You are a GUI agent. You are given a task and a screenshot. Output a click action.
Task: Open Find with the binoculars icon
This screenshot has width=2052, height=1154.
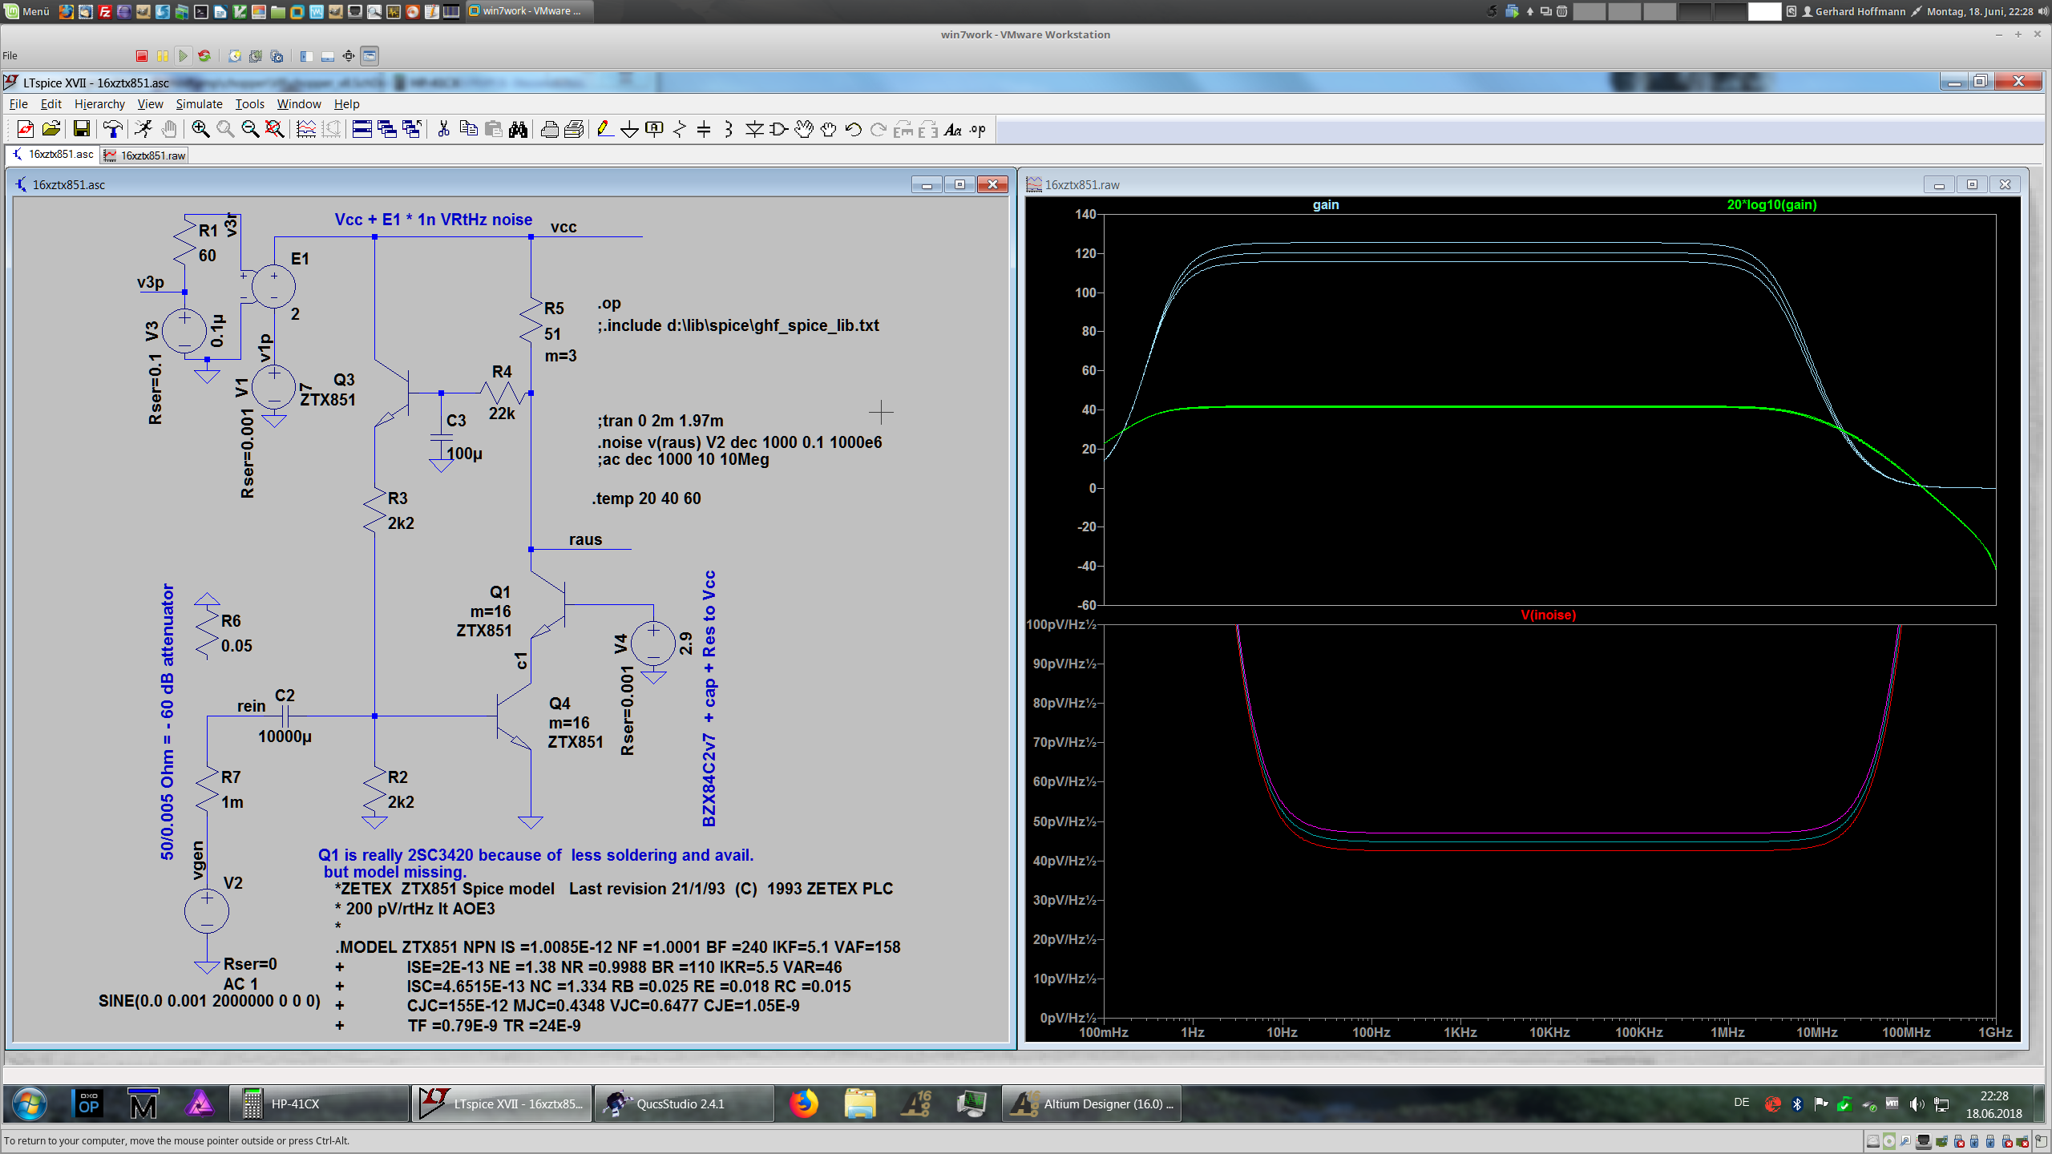point(519,129)
